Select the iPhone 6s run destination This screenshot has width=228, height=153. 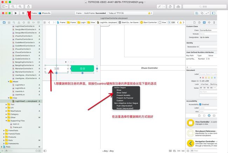45,13
